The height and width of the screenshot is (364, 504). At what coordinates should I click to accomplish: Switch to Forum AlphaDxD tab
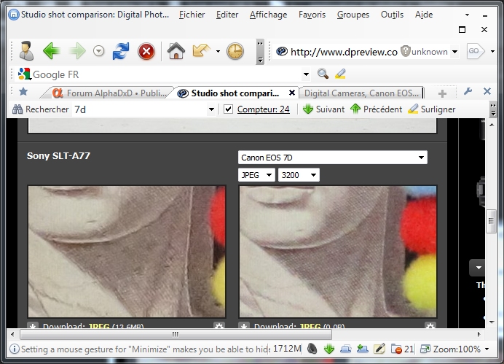[109, 93]
